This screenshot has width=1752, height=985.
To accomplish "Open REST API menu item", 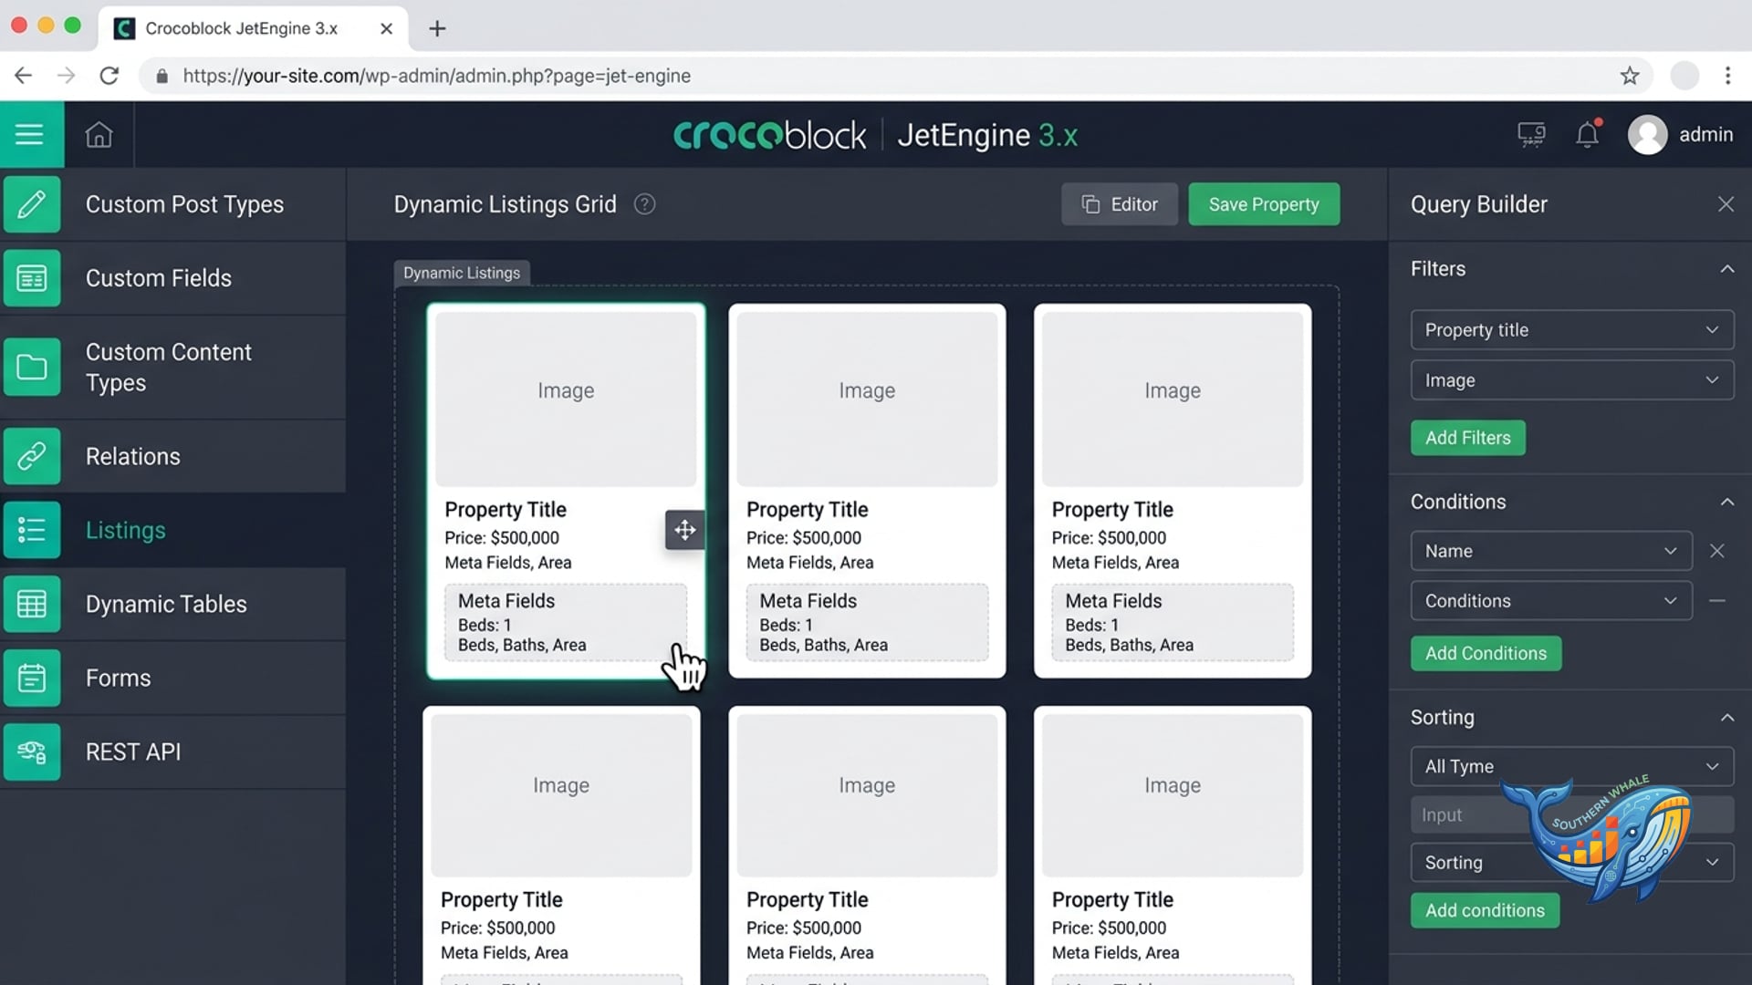I will pos(173,752).
